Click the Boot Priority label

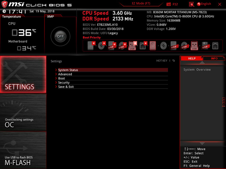(92, 38)
